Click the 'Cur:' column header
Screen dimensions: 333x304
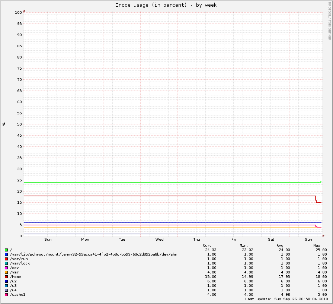coord(207,246)
